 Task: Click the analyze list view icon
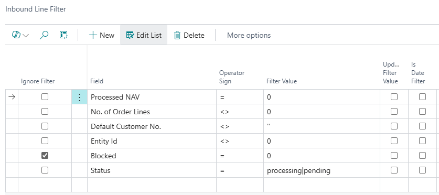click(64, 35)
